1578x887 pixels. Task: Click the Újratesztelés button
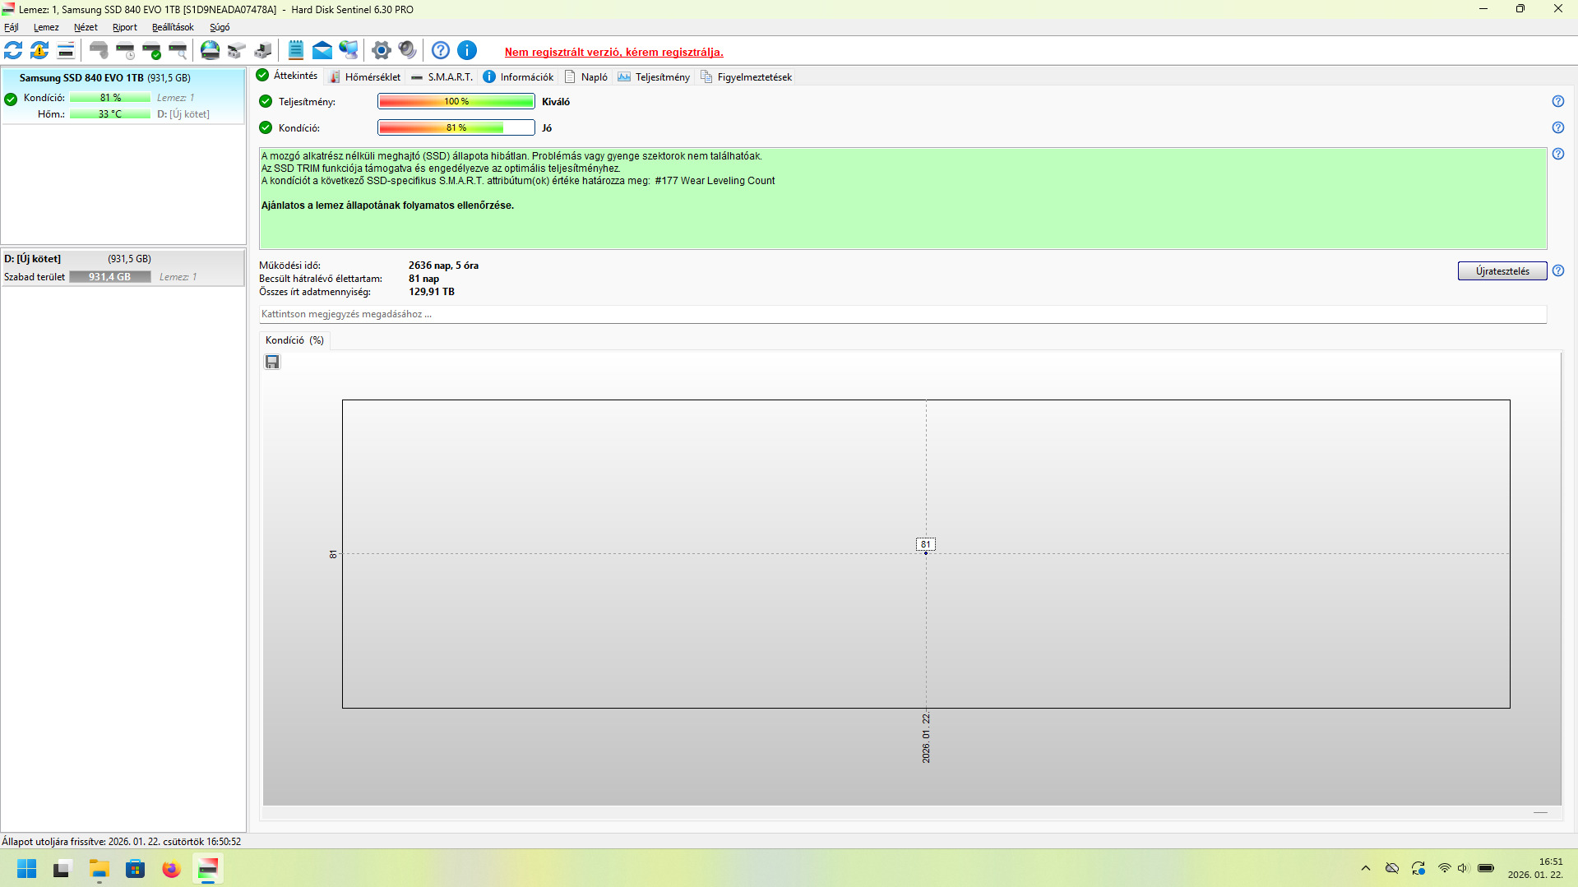pos(1502,271)
